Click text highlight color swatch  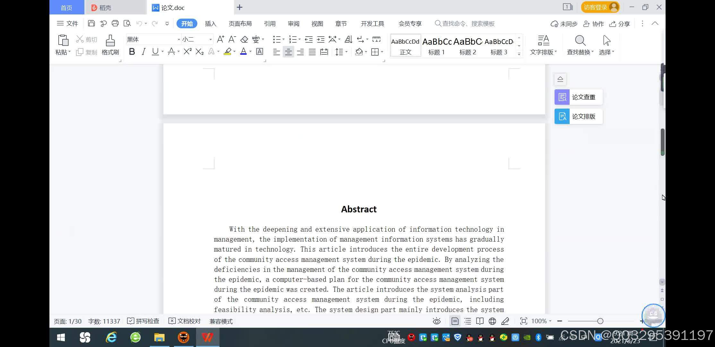pyautogui.click(x=228, y=51)
